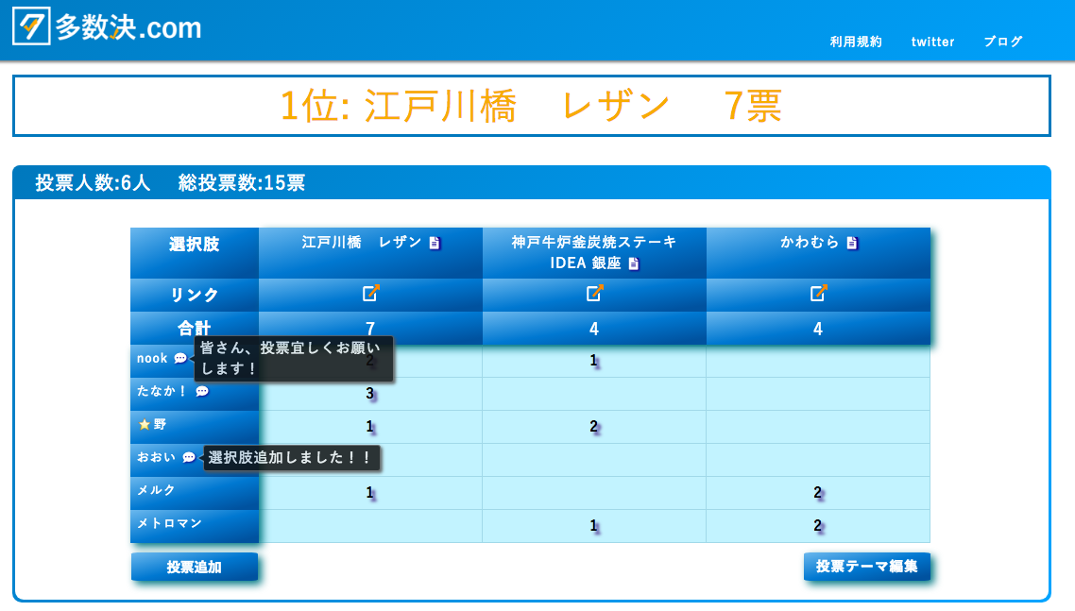Screen dimensions: 1075x611
Task: Open the external link under 江戸川橋 レザン
Action: [x=370, y=294]
